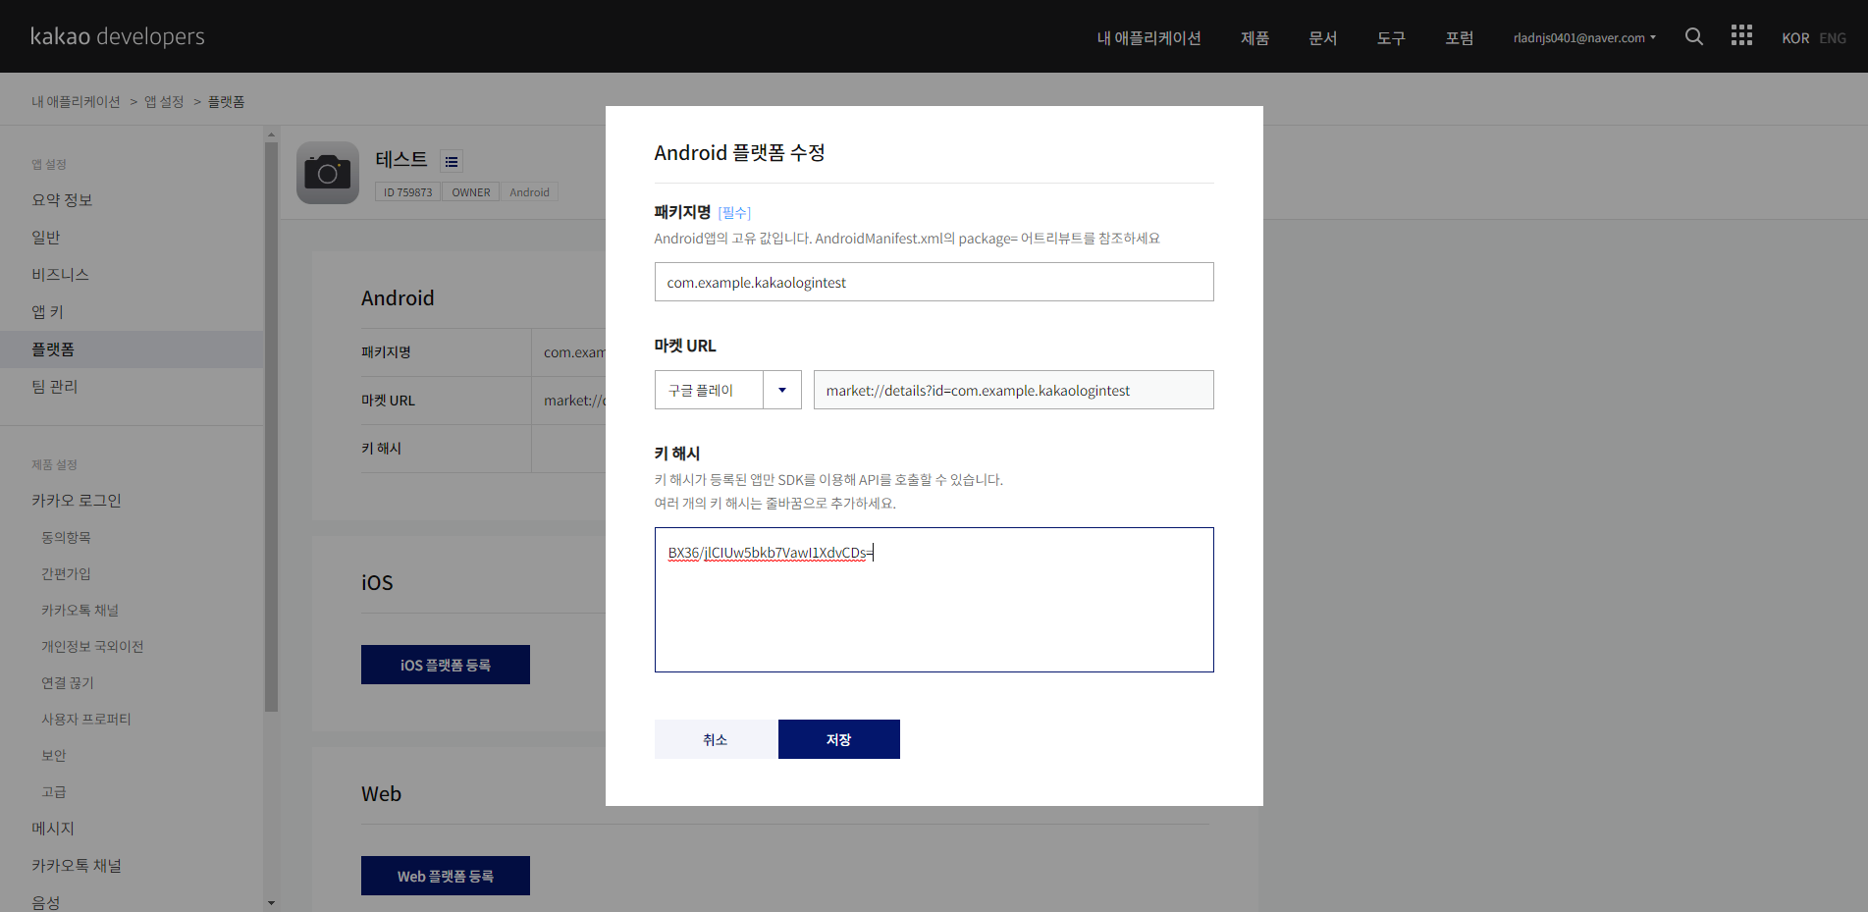Click the Android badge under 테스트
Viewport: 1868px width, 912px height.
(x=529, y=192)
